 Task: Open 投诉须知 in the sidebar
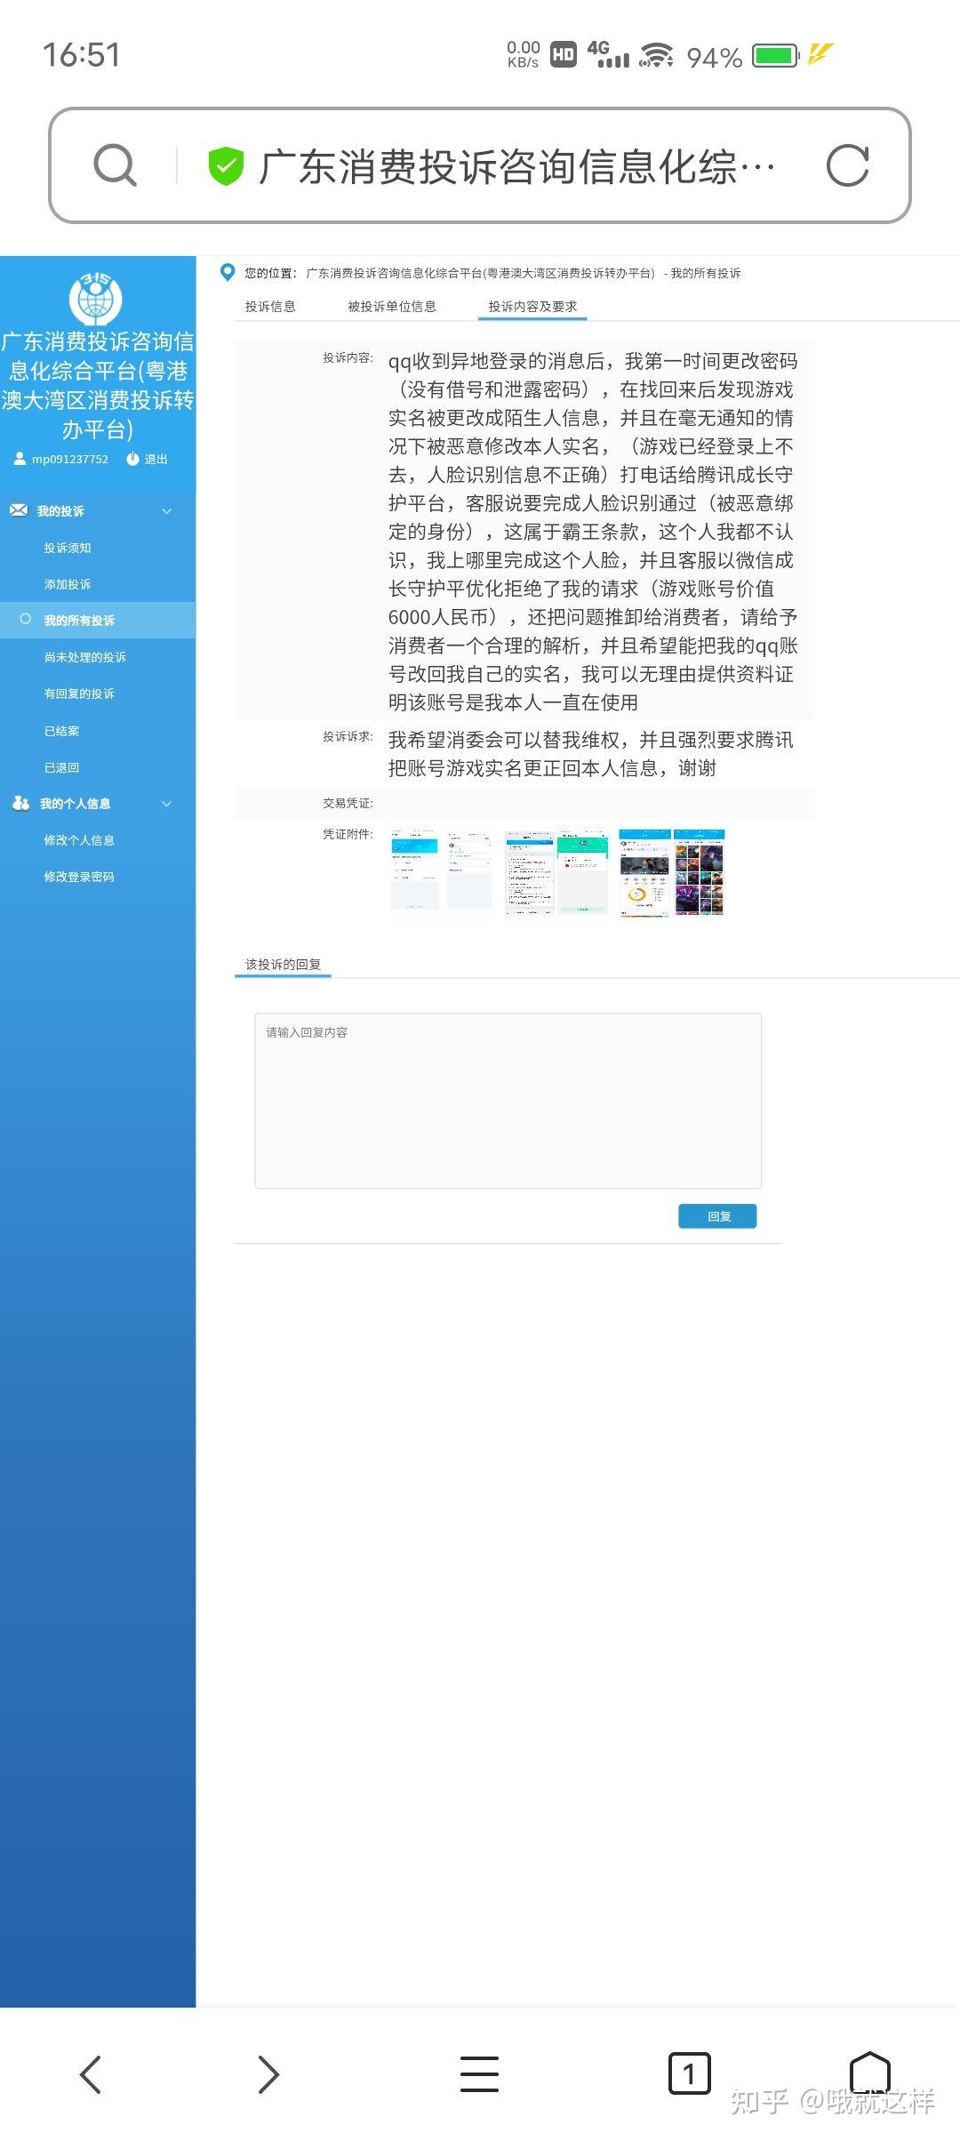(68, 548)
